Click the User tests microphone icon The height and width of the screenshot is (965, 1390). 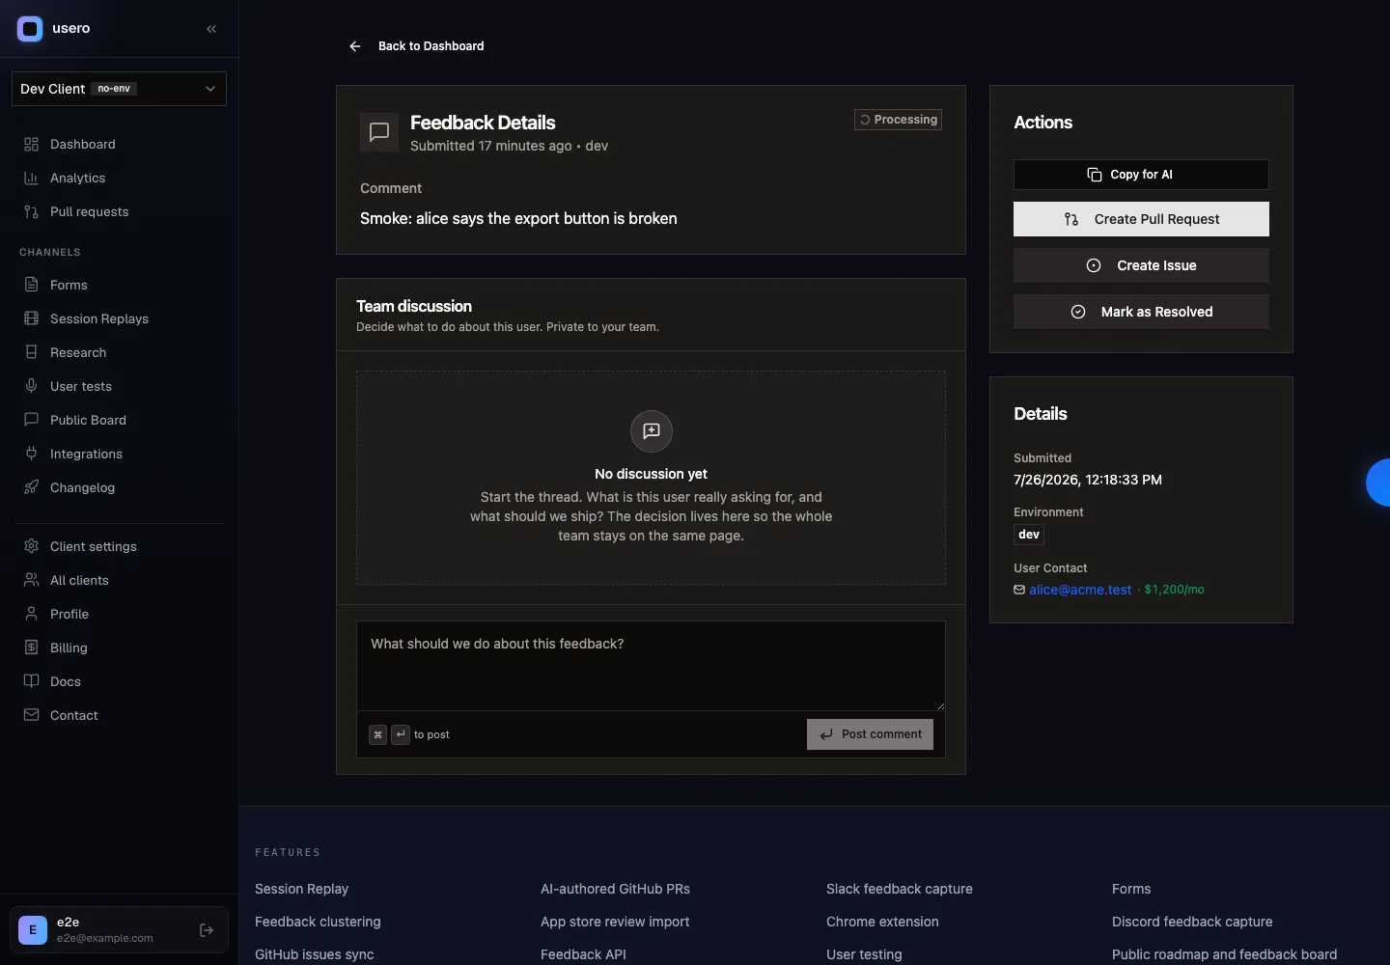[31, 386]
